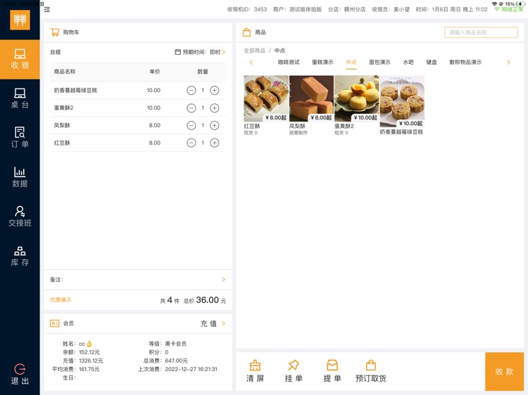The width and height of the screenshot is (528, 395).
Task: Go to 全部商品 breadcrumb
Action: point(255,51)
